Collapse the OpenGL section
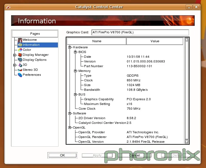This screenshot has height=168, width=206. (x=70, y=127)
